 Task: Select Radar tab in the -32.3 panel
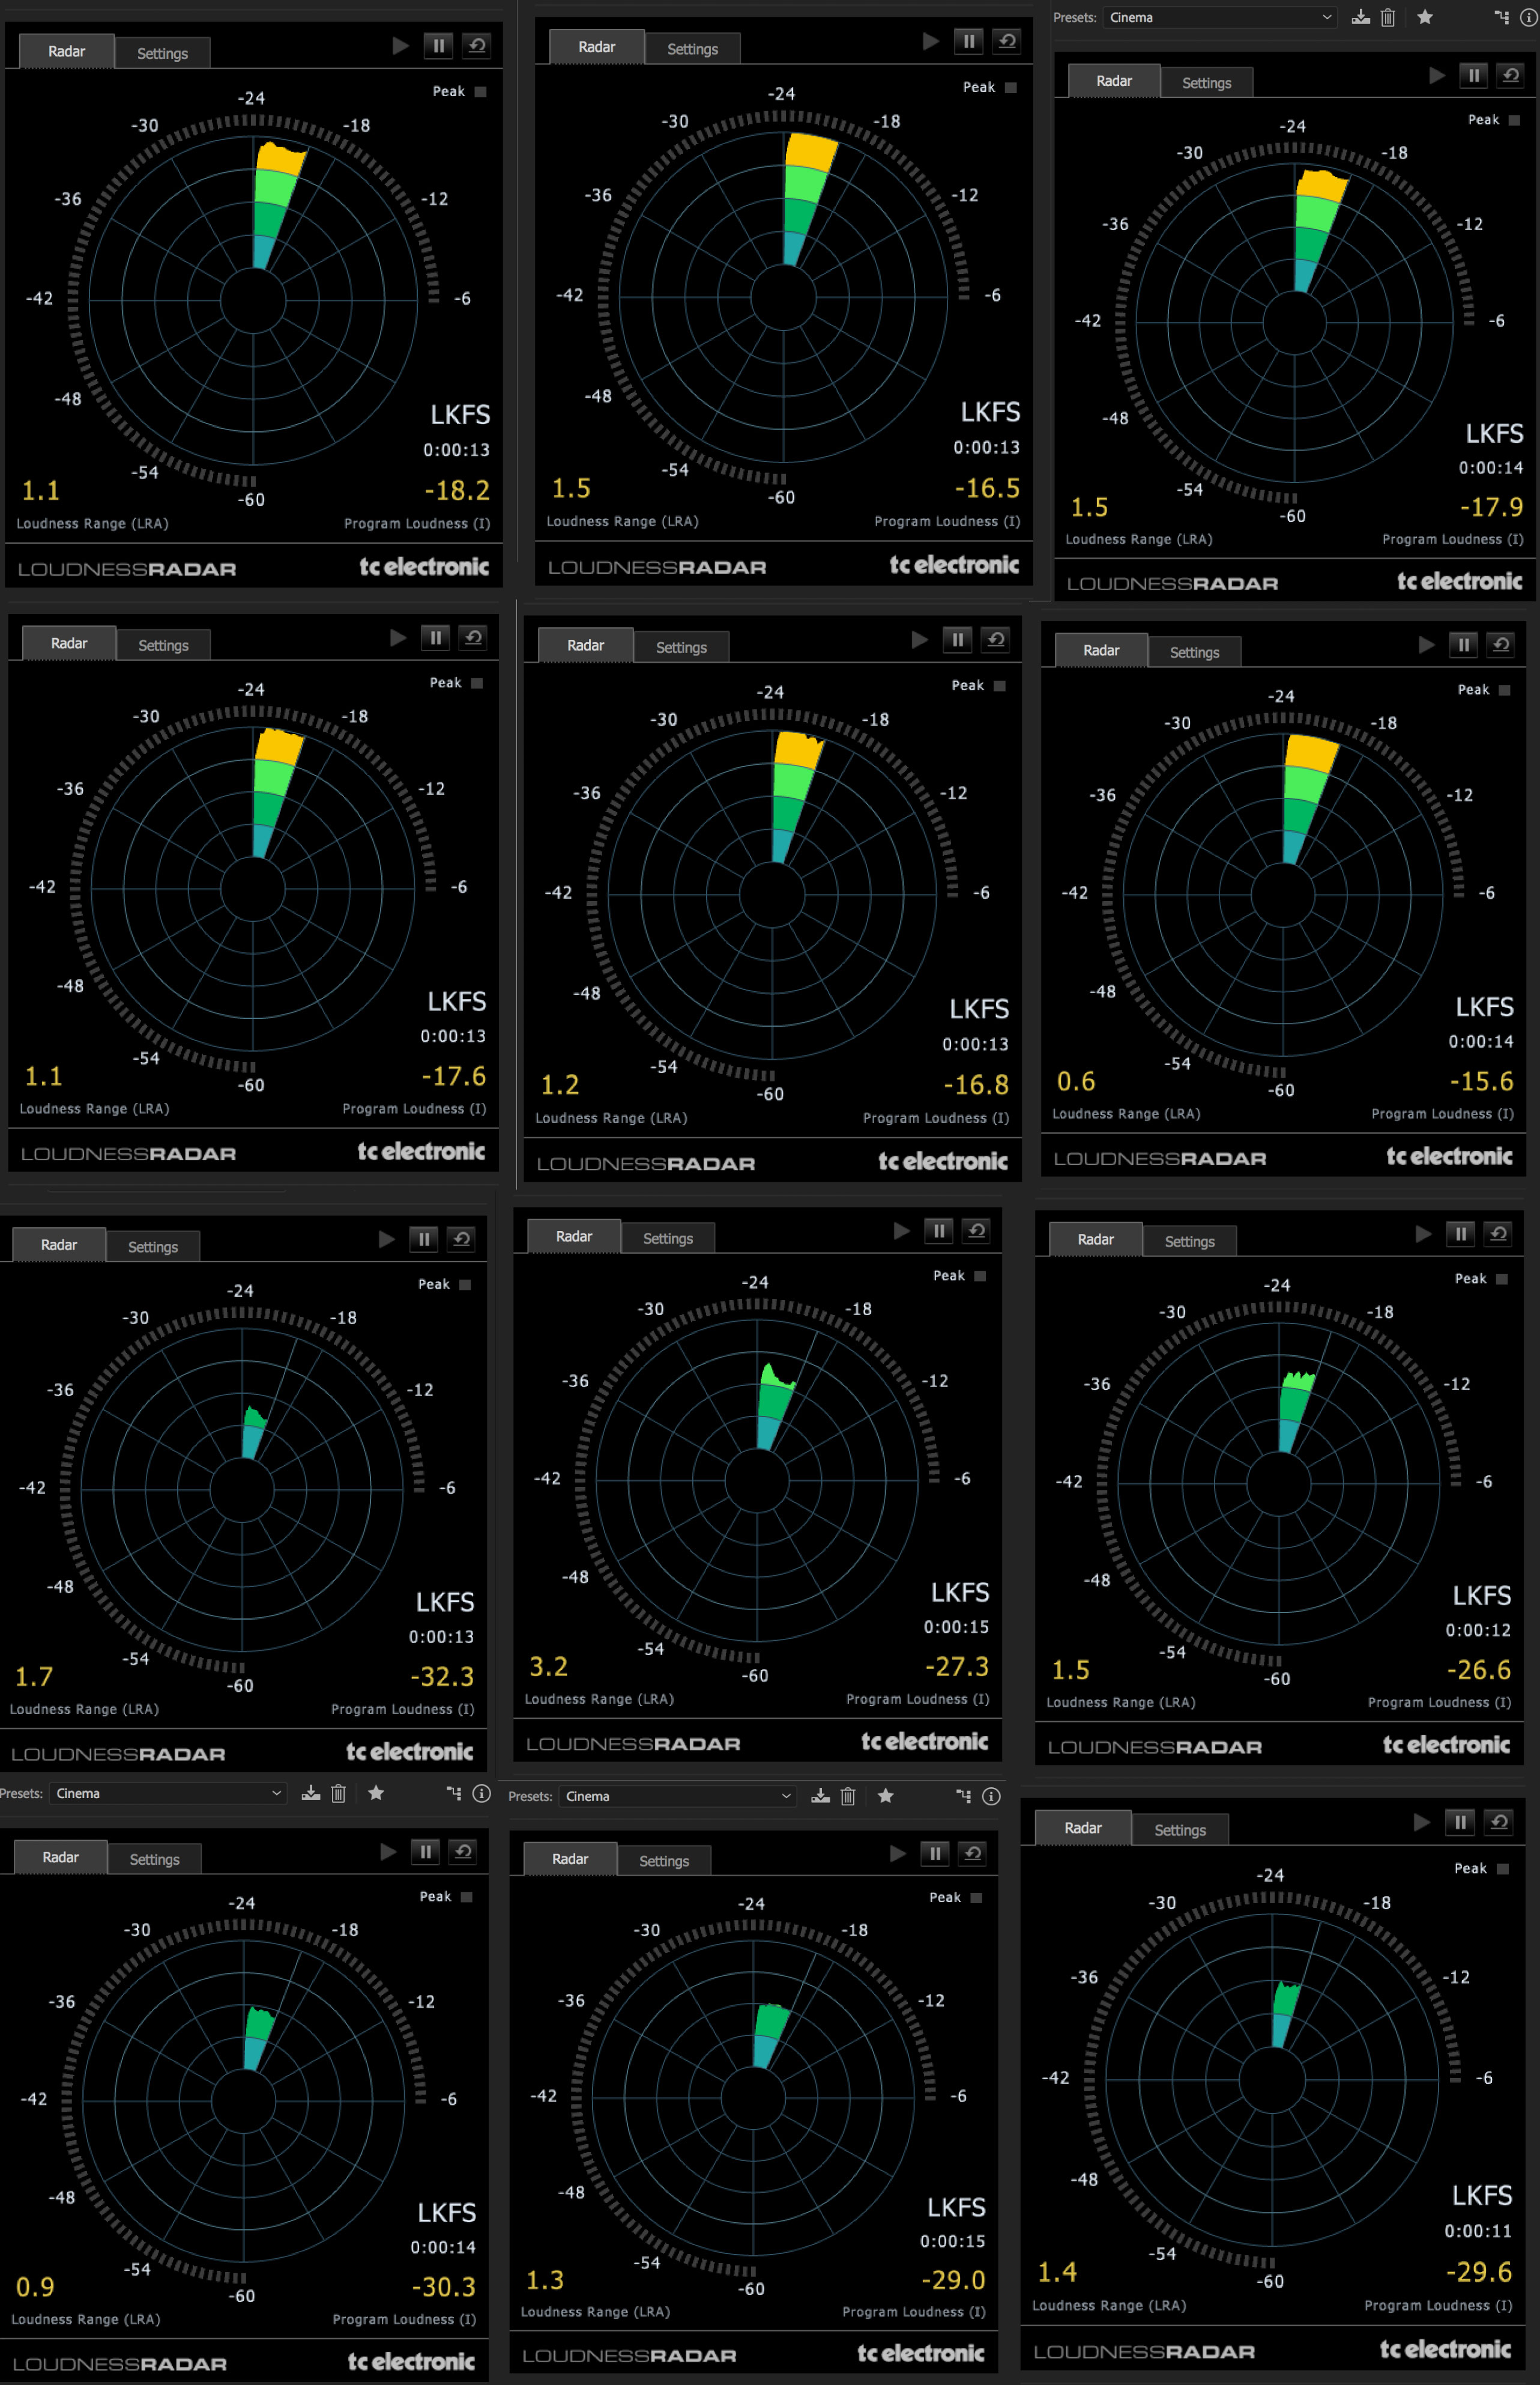pos(59,1245)
